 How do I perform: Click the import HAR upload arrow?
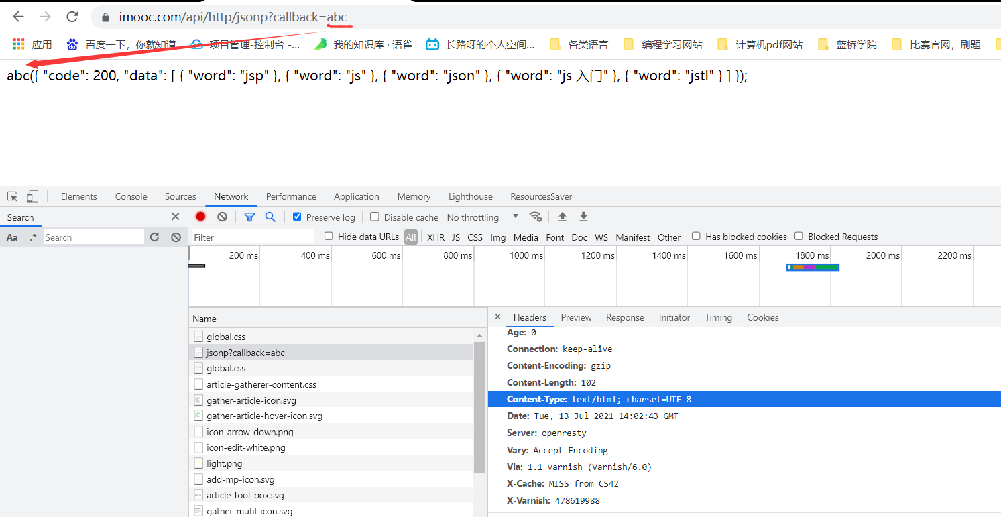click(x=562, y=217)
